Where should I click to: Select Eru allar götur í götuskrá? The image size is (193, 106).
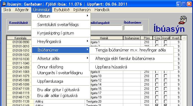pos(61,90)
